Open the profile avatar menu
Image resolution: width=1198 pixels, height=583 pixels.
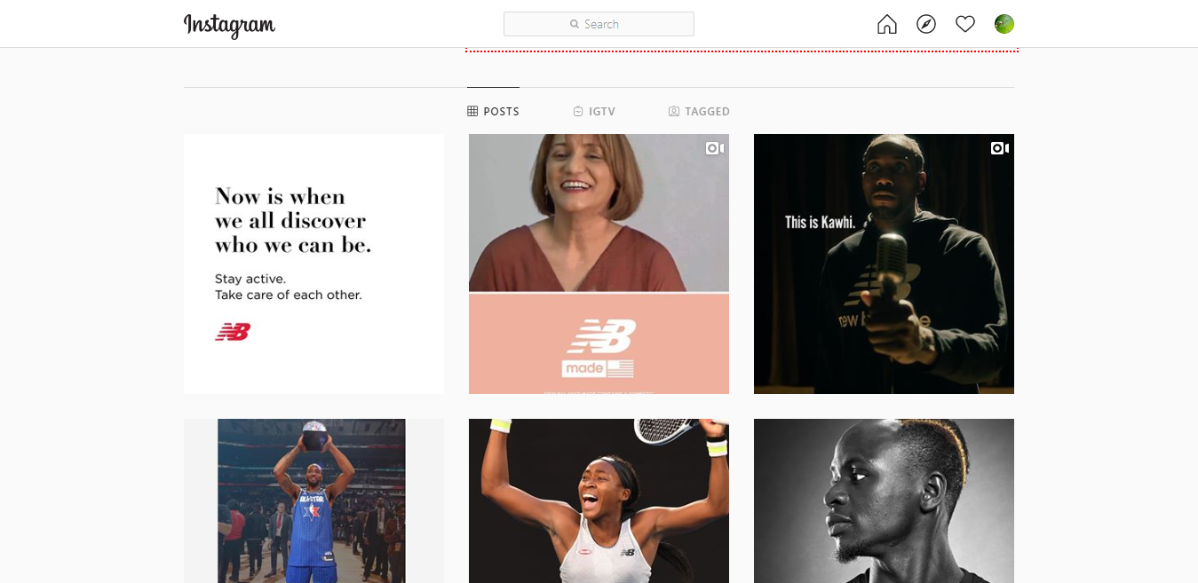pos(1004,24)
